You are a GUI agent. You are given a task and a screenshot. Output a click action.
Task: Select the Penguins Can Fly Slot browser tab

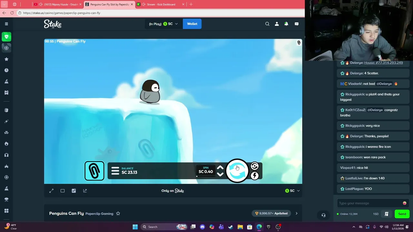109,5
